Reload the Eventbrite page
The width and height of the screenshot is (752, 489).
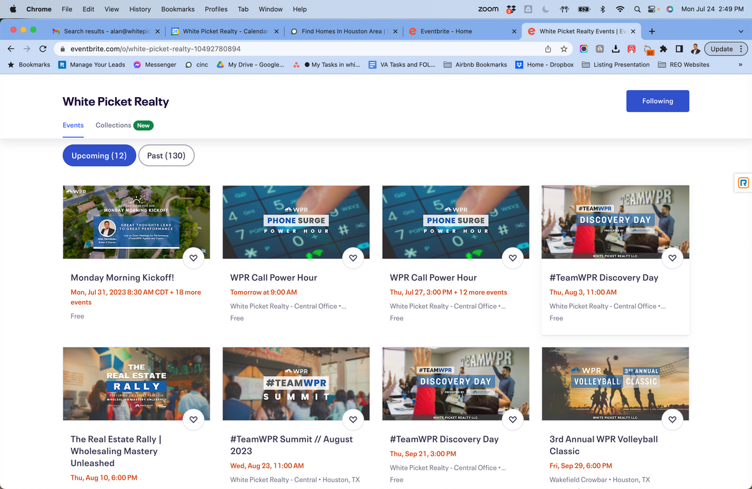(43, 49)
